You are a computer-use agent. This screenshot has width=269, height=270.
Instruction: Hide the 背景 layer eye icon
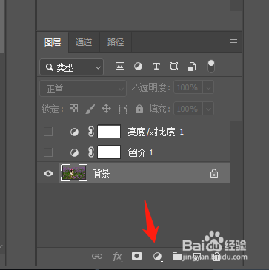point(48,173)
